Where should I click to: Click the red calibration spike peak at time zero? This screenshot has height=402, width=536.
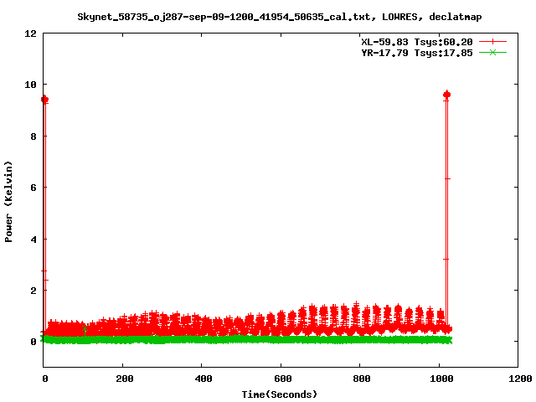point(44,100)
